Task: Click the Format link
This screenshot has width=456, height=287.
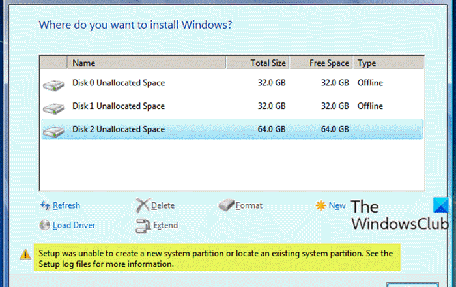Action: pos(249,205)
